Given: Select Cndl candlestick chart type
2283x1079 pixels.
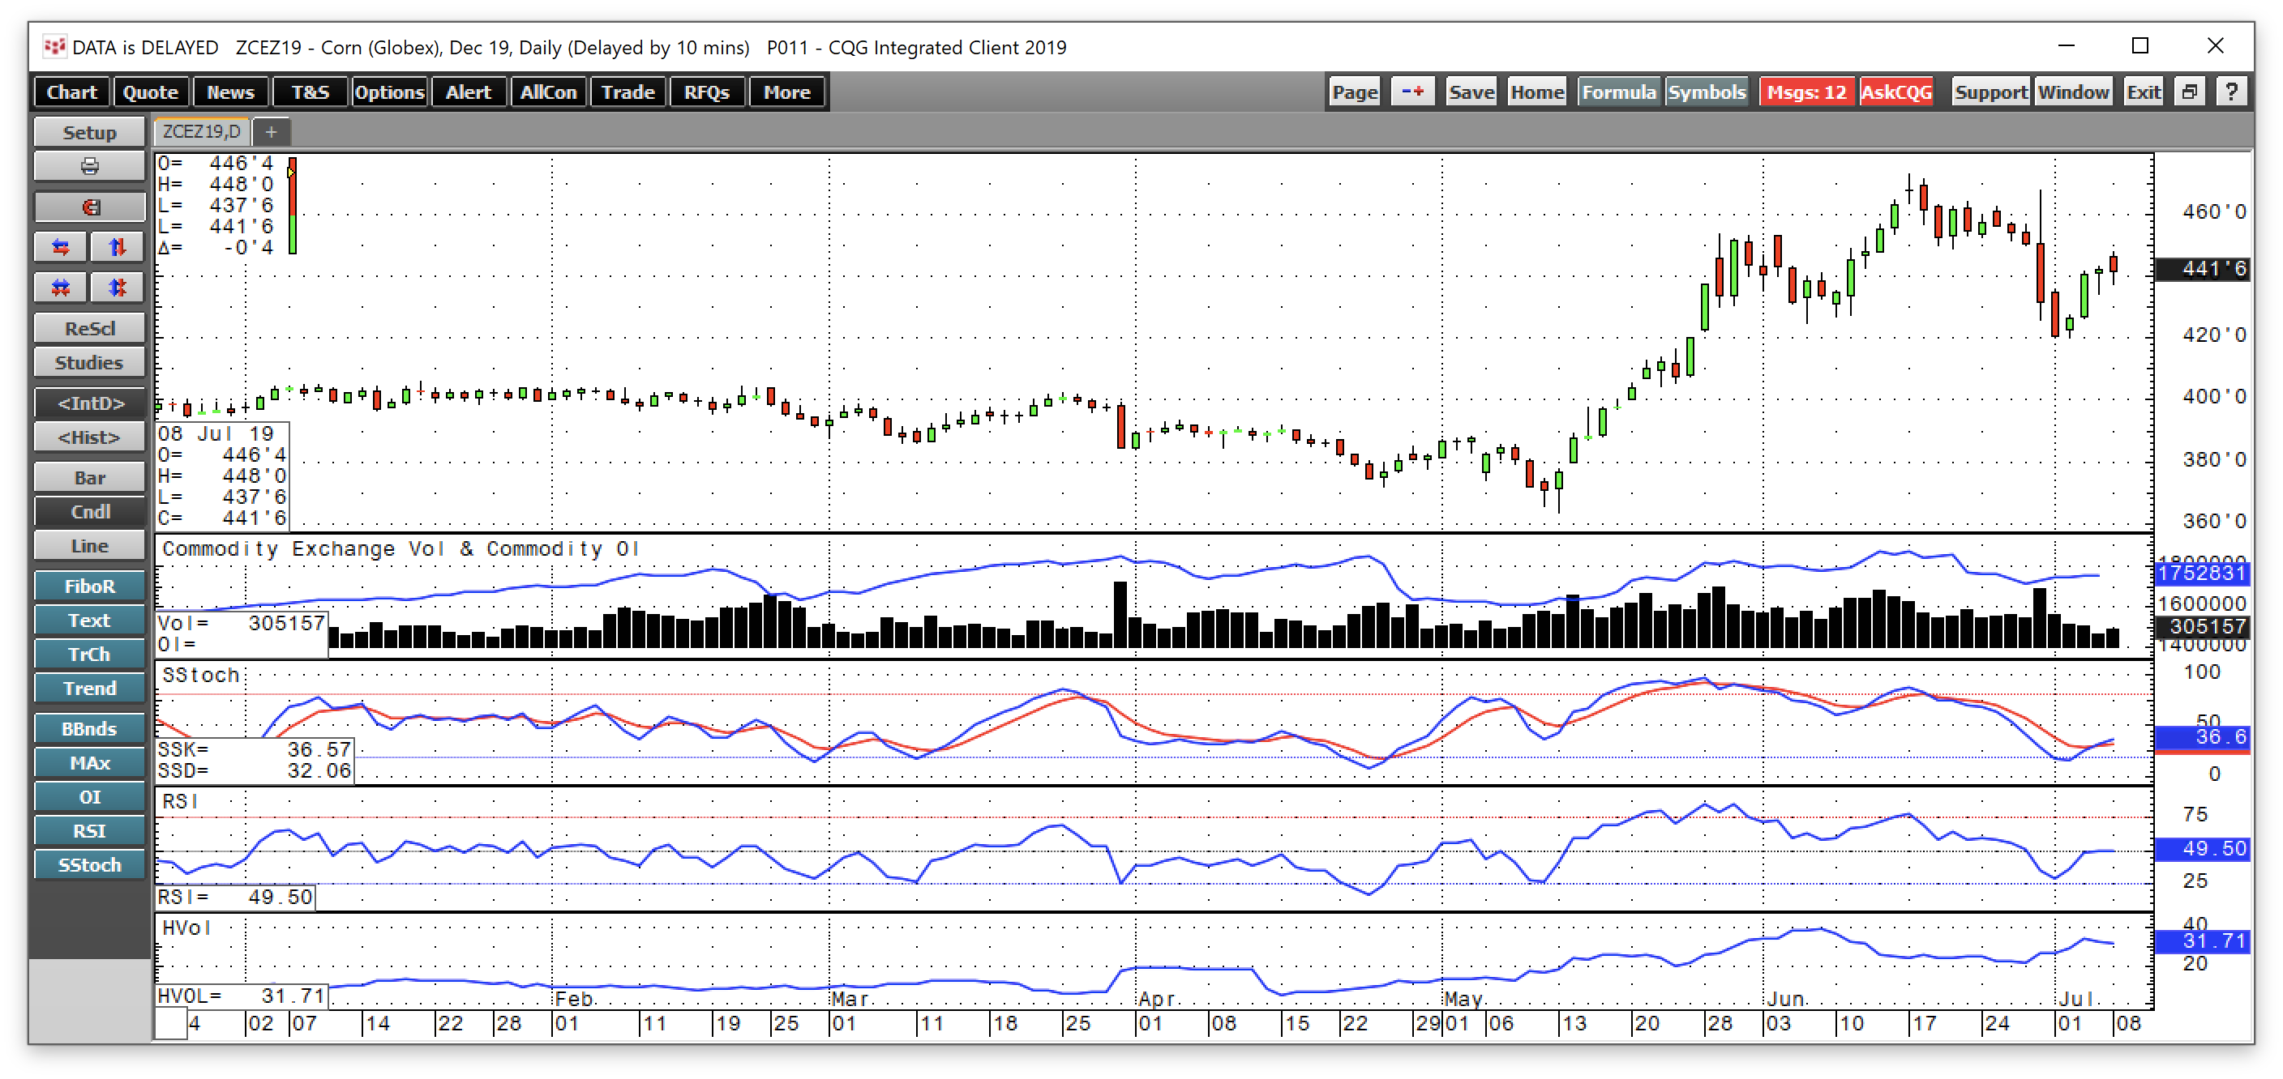Looking at the screenshot, I should 89,511.
